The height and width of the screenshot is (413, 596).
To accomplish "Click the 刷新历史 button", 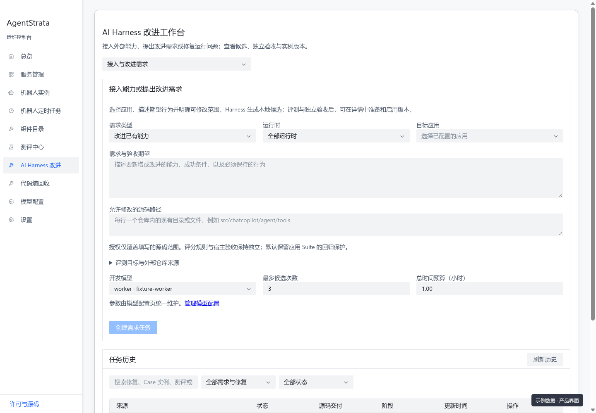I will [545, 359].
